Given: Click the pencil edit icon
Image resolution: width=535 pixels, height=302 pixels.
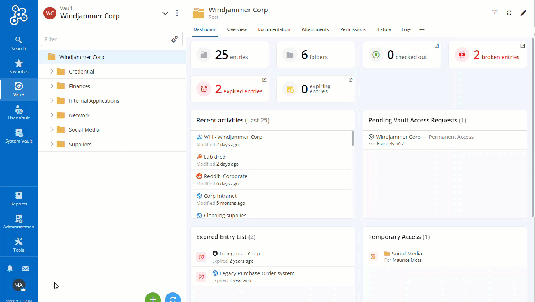Looking at the screenshot, I should tap(523, 13).
